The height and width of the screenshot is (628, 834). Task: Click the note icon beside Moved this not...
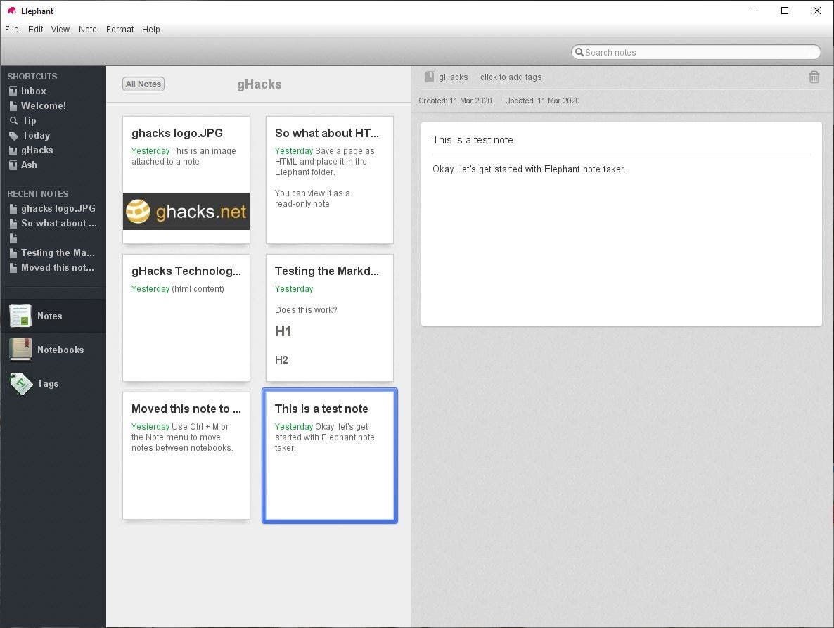[x=13, y=268]
